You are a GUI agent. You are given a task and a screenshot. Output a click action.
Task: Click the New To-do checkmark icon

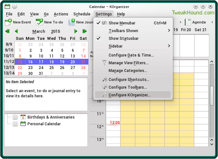pyautogui.click(x=39, y=22)
